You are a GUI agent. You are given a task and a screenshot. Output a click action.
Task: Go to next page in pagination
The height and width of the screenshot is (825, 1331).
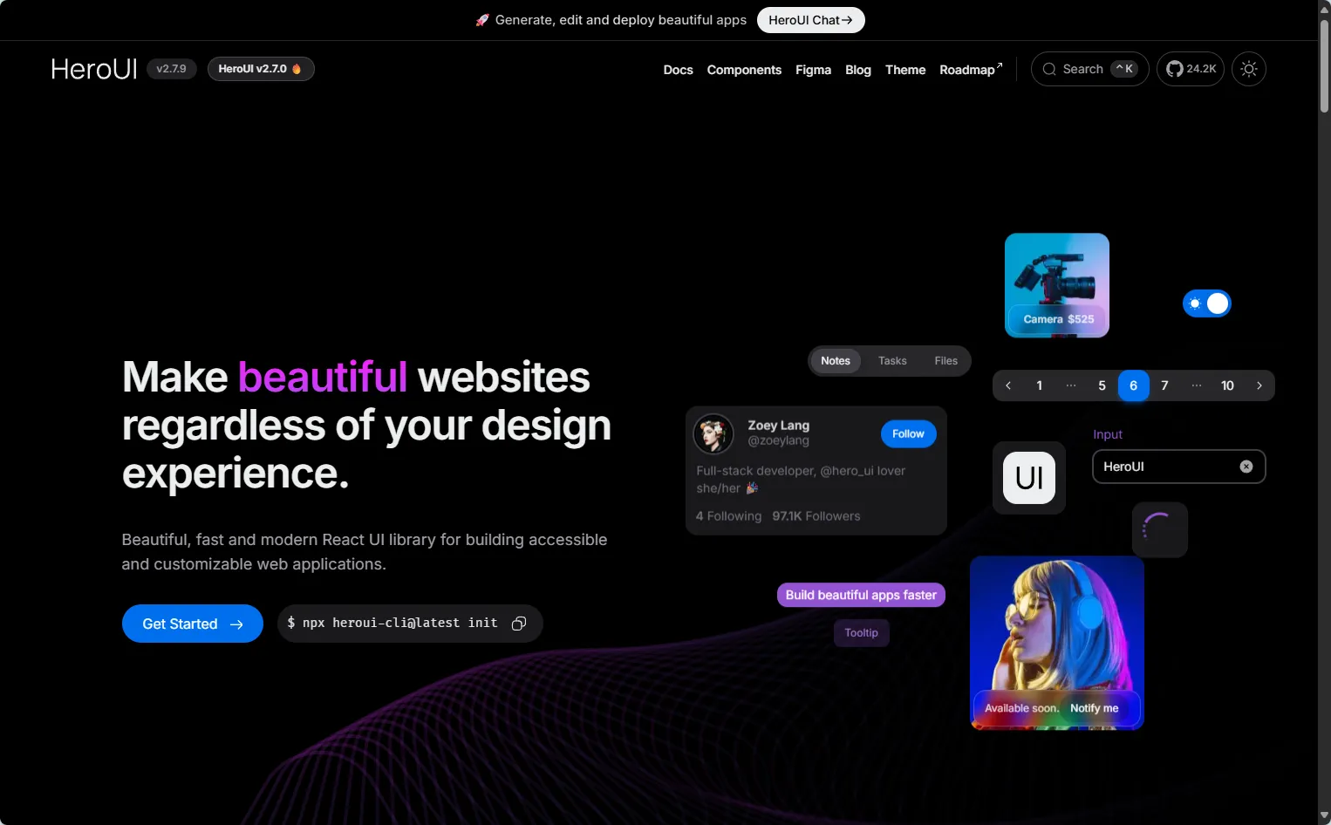pyautogui.click(x=1259, y=385)
